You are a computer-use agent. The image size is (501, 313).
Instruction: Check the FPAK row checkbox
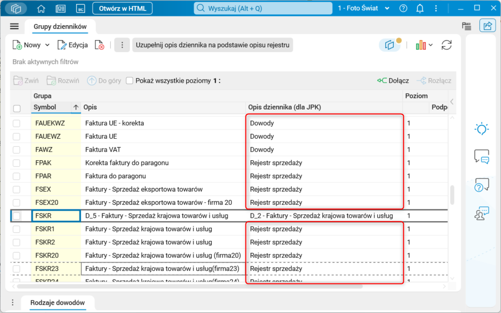[x=17, y=163]
